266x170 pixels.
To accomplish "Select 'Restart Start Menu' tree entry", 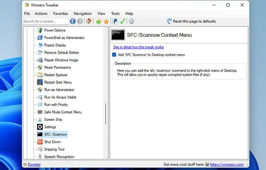I will click(x=58, y=82).
